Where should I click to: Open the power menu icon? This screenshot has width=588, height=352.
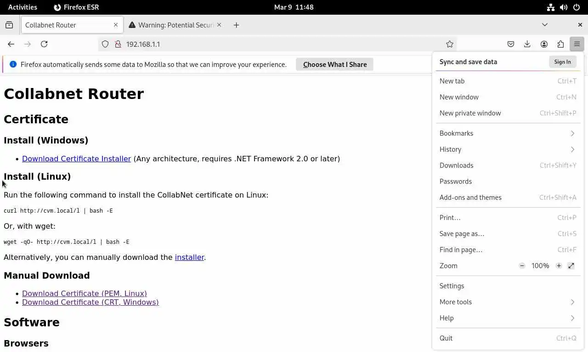pyautogui.click(x=576, y=7)
